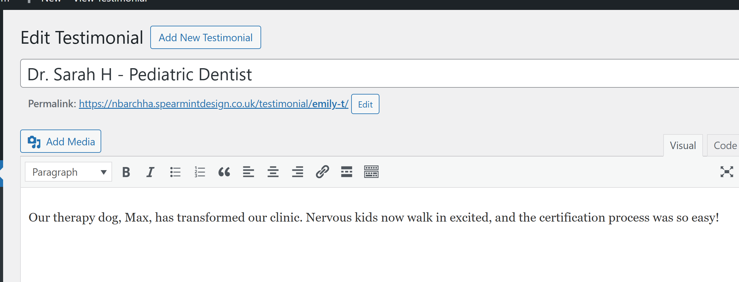Open the testimonial permalink URL
This screenshot has height=282, width=739.
[213, 104]
